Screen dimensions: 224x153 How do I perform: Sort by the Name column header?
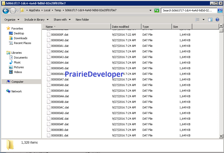click(76, 27)
